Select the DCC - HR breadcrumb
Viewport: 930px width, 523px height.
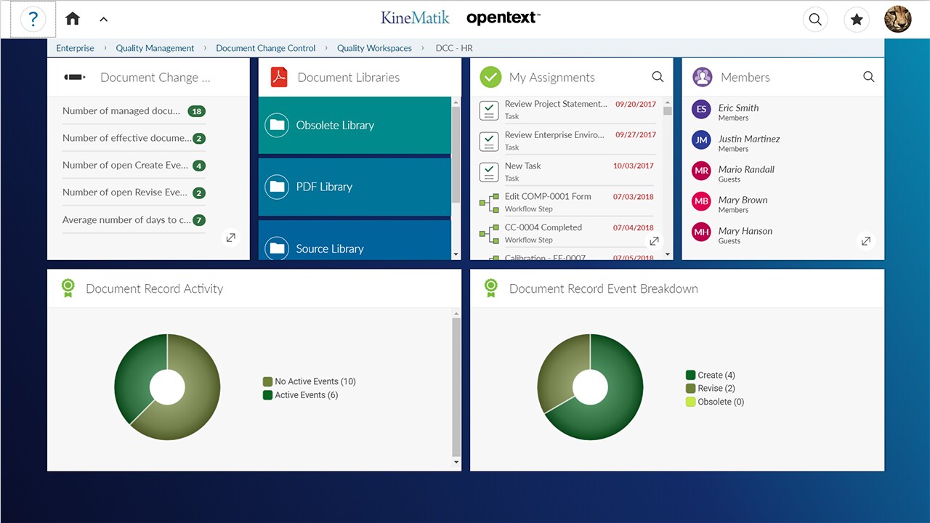pyautogui.click(x=454, y=48)
